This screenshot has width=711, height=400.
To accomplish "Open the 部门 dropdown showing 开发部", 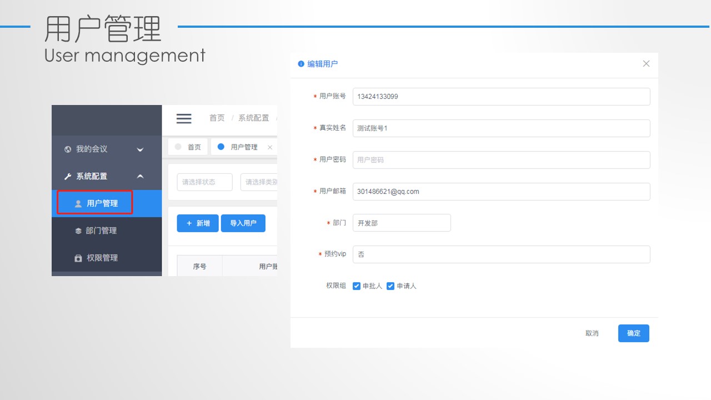I will click(x=402, y=223).
